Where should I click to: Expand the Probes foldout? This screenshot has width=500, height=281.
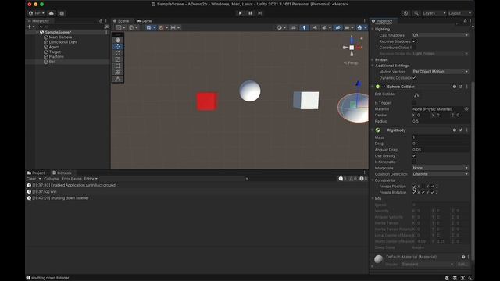coord(373,60)
